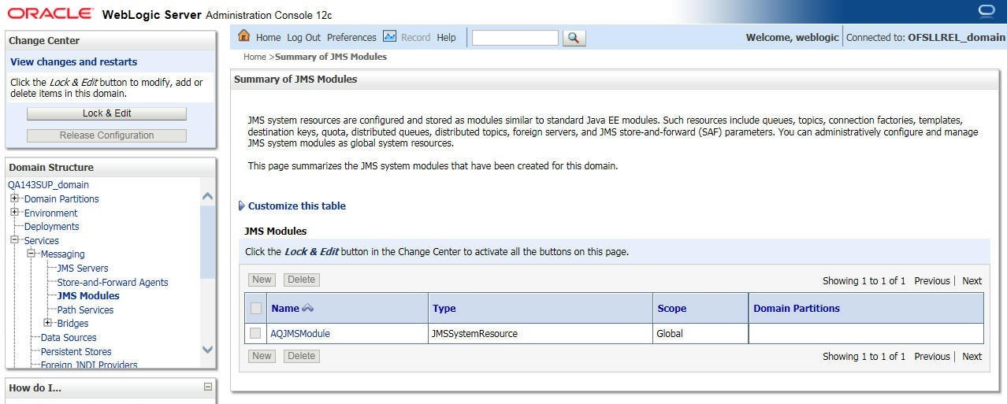Collapse the Services tree node
Viewport: 1007px width, 404px height.
pyautogui.click(x=14, y=240)
